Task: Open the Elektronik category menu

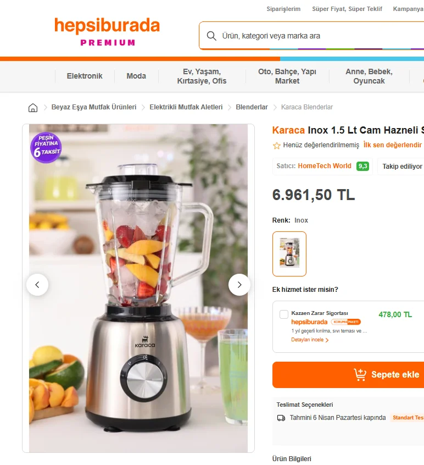Action: [x=85, y=76]
